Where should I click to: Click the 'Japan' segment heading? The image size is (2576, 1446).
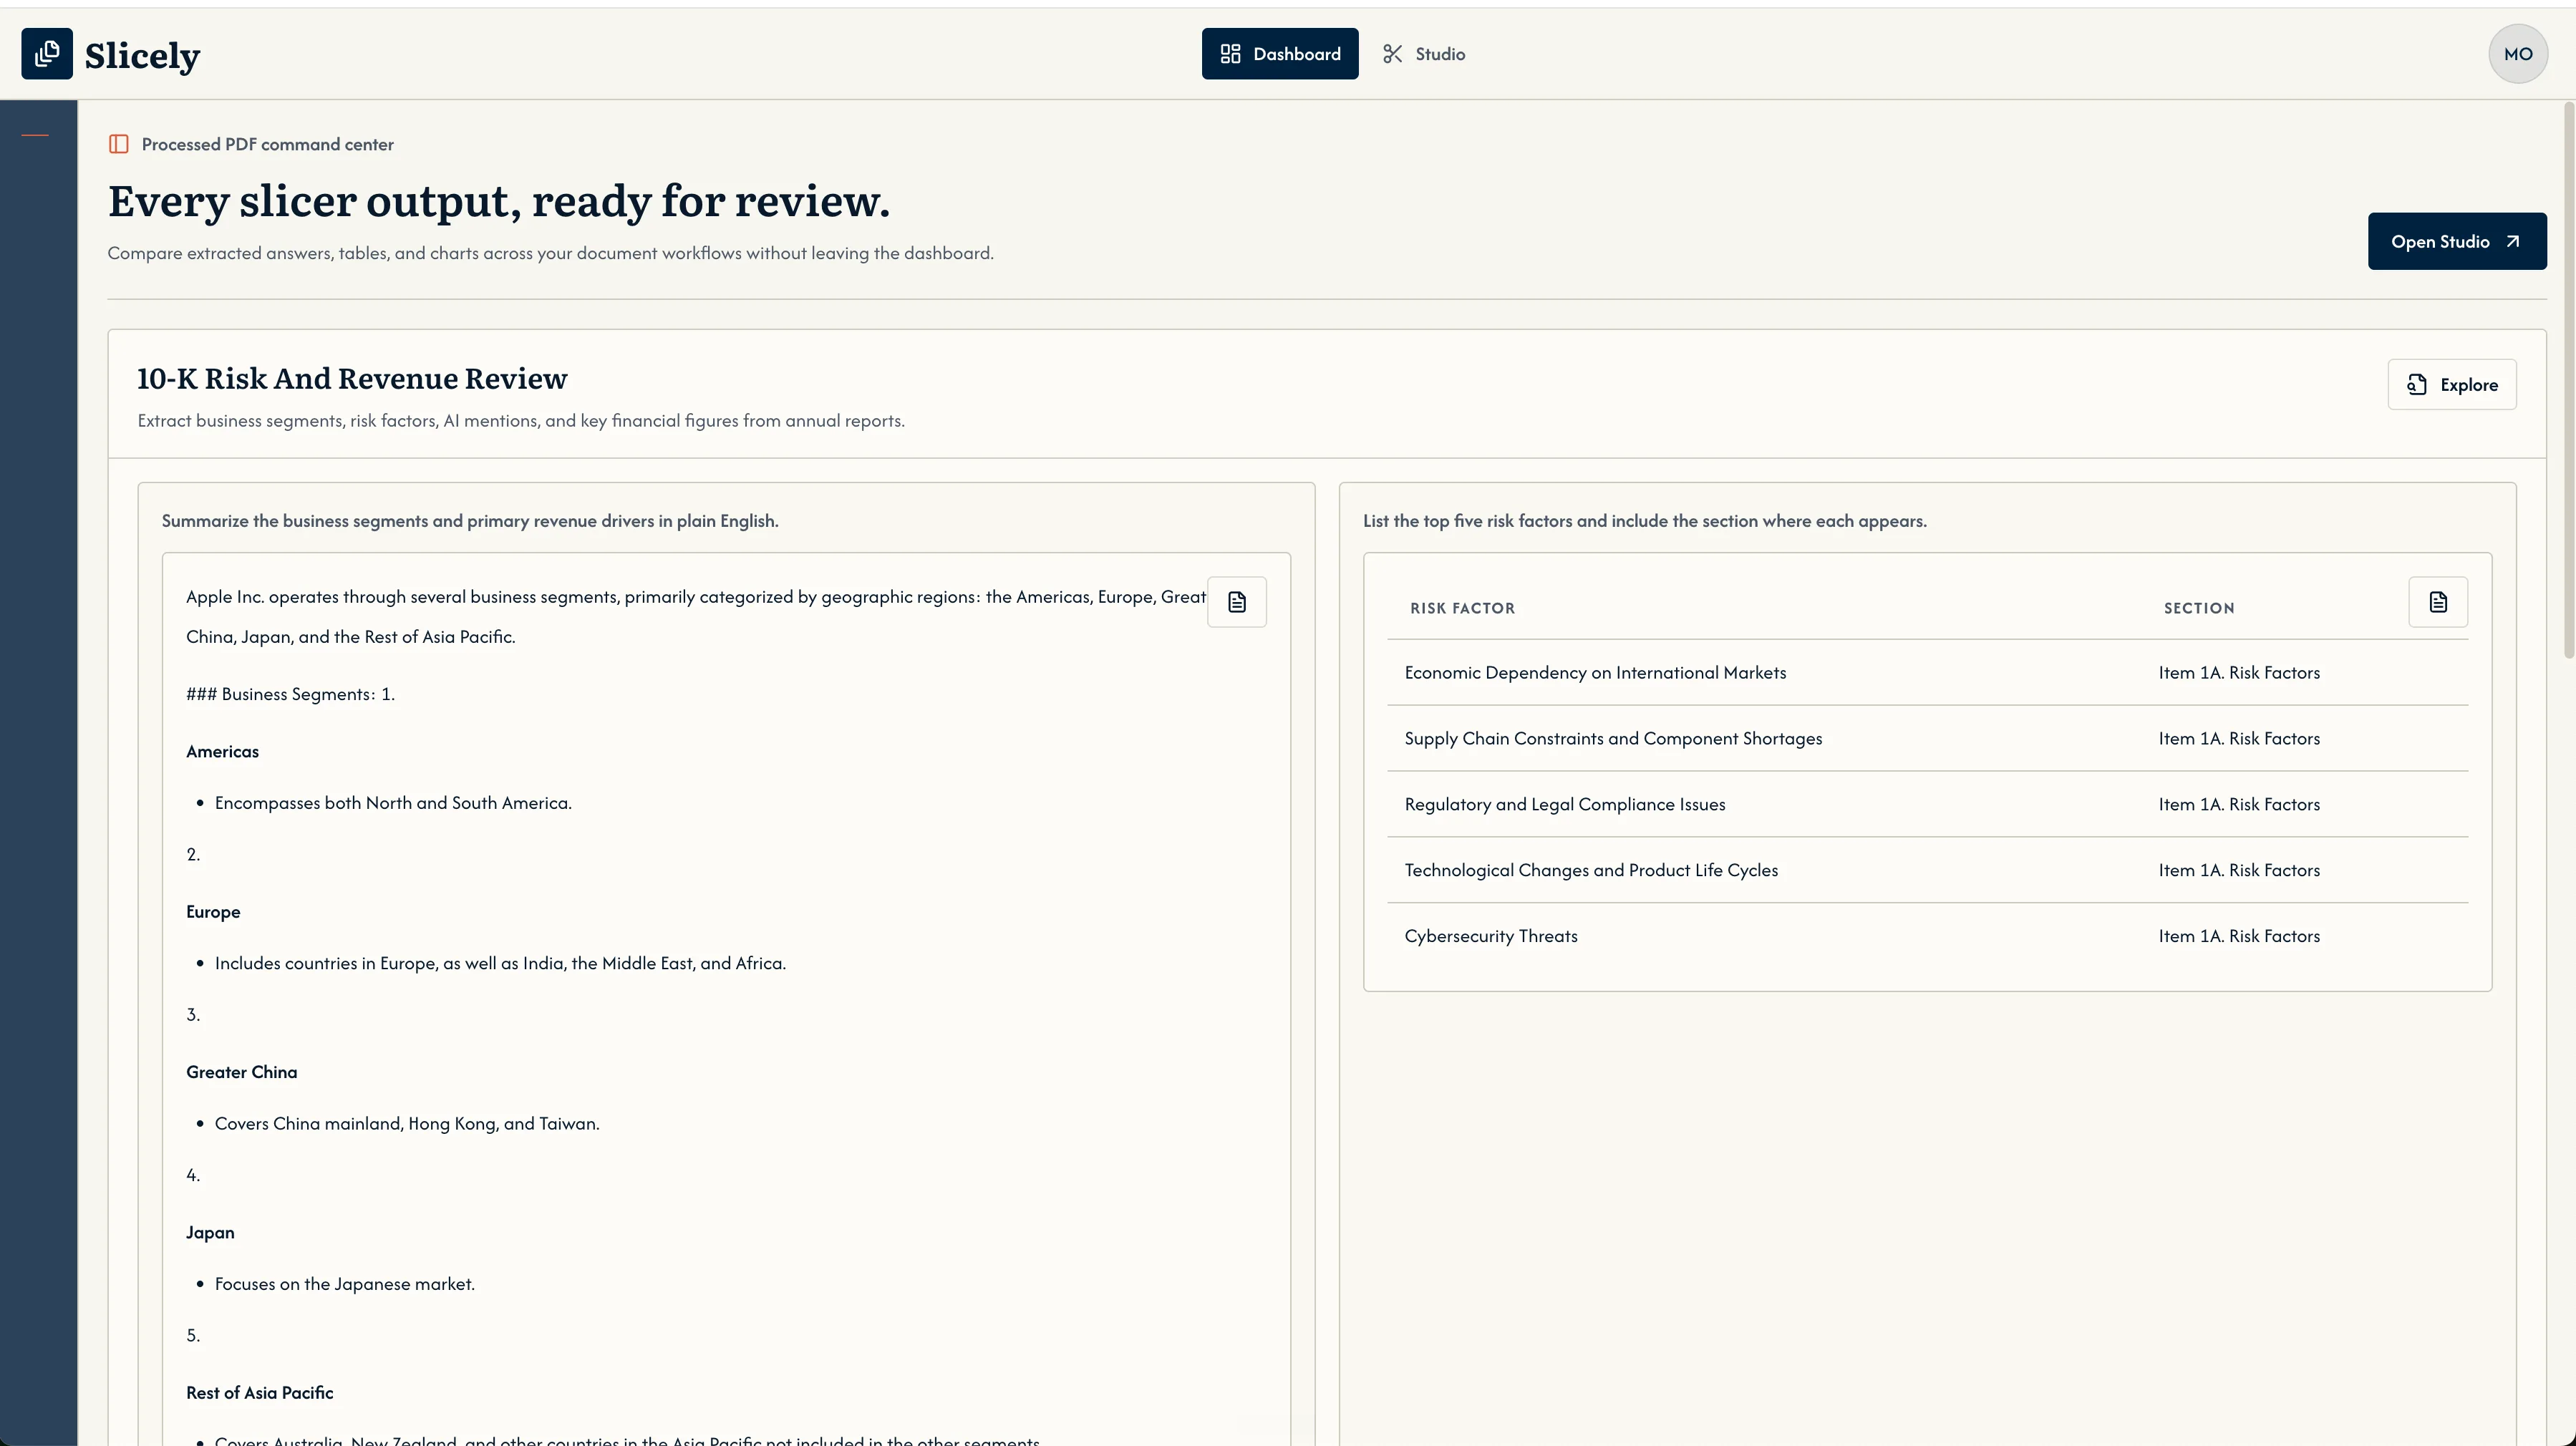(x=210, y=1233)
